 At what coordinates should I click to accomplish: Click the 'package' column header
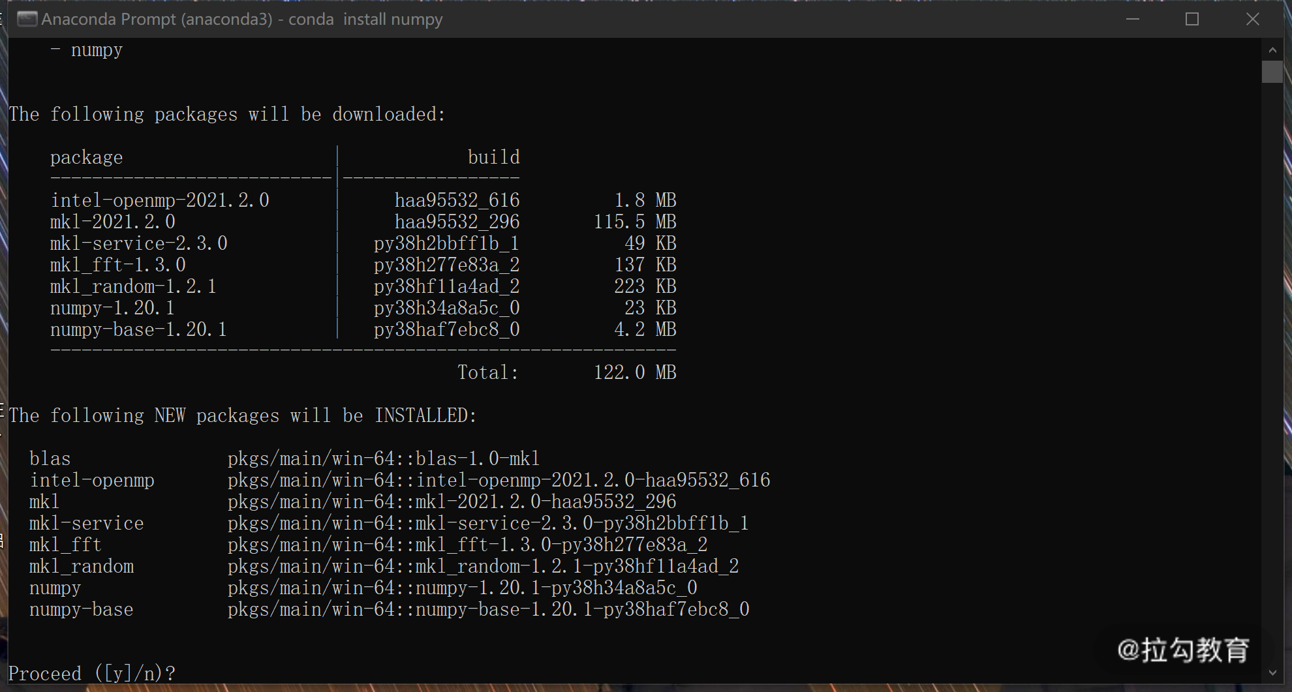point(87,158)
